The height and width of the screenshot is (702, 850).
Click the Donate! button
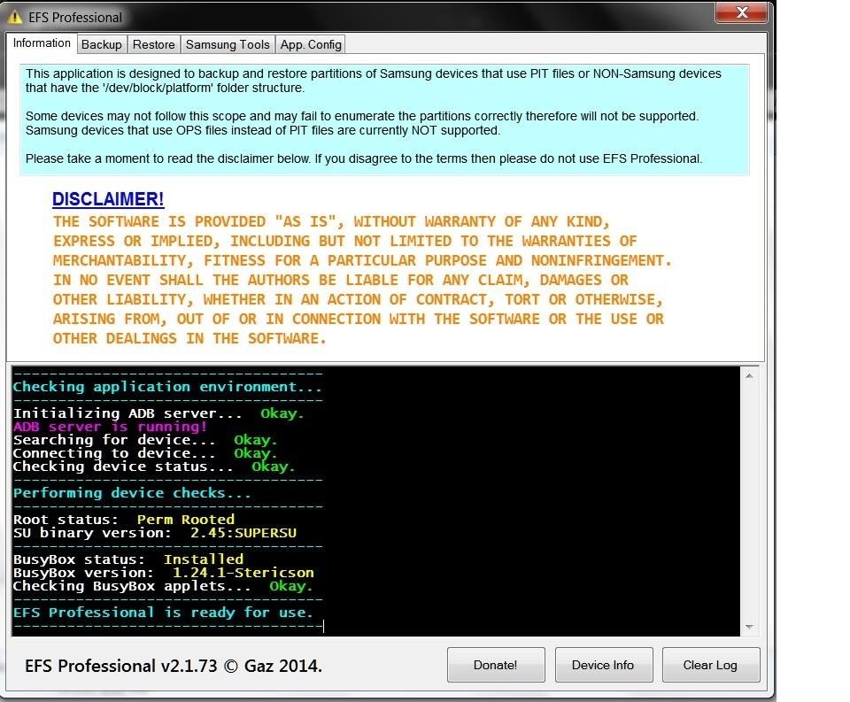(496, 665)
